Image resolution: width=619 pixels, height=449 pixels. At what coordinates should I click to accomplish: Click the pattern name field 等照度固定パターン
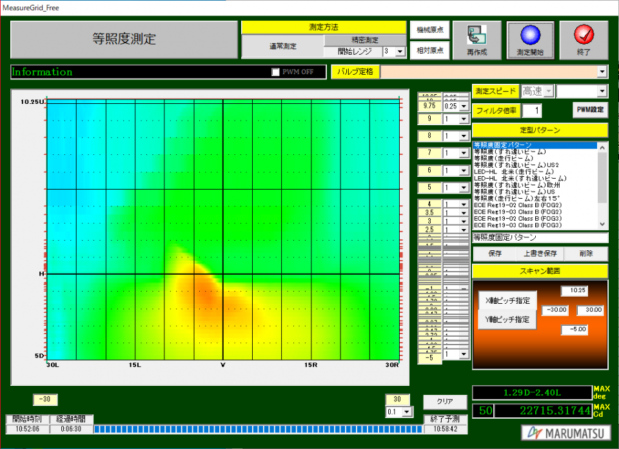coord(540,237)
